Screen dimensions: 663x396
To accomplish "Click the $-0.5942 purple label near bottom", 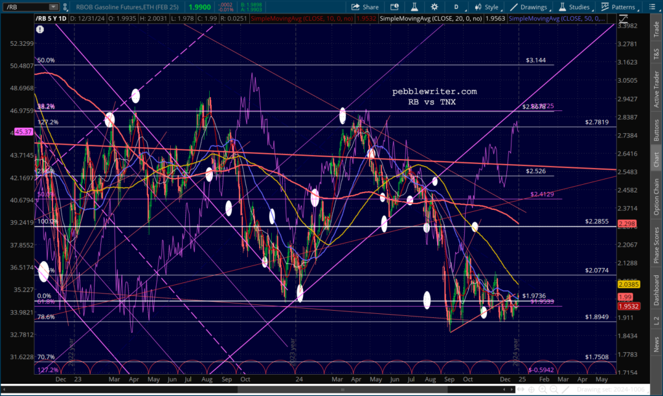I will point(541,370).
